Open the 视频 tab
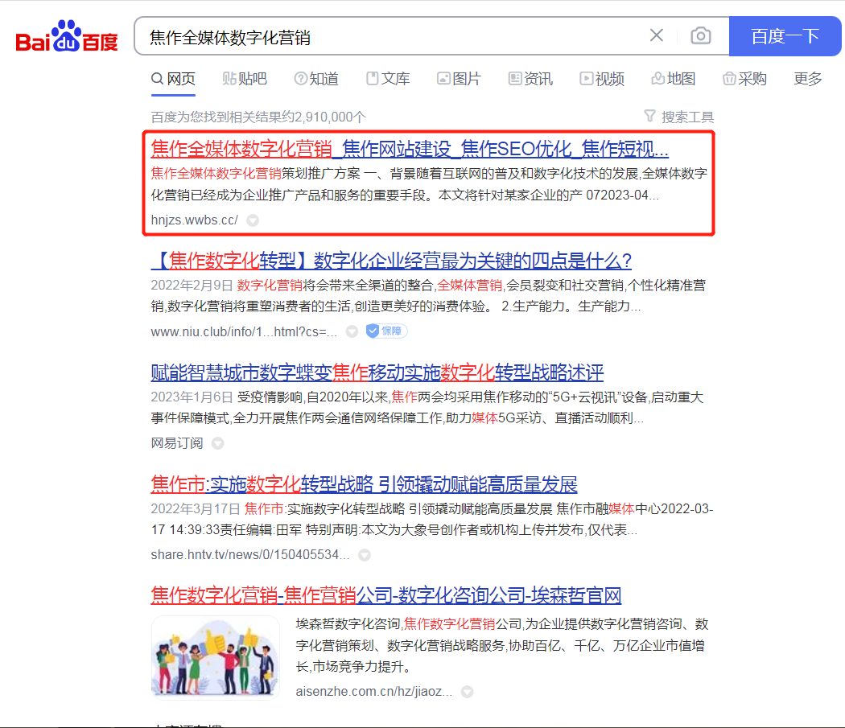Viewport: 845px width, 728px height. (602, 79)
